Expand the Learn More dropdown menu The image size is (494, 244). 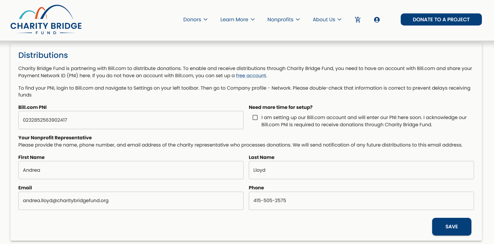coord(237,20)
